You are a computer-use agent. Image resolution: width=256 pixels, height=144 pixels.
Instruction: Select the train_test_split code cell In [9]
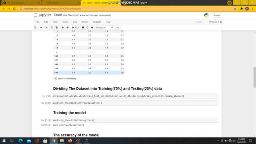click(135, 96)
